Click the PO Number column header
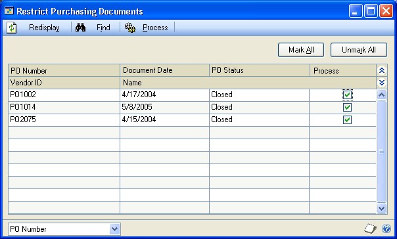Screen dimensions: 397x239 click(64, 70)
